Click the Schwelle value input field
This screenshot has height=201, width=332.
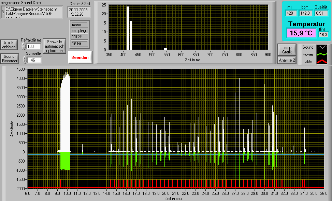[x=34, y=60]
